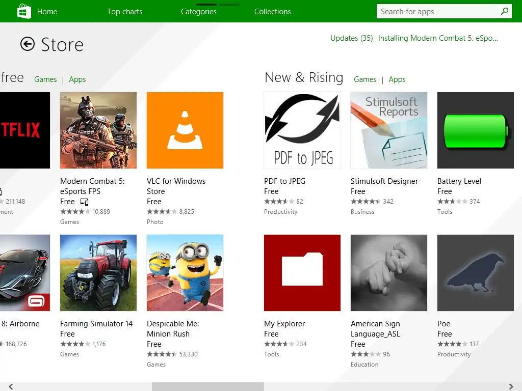Open the Asphalt 8: Airborne car tile
This screenshot has width=522, height=391.
click(25, 273)
